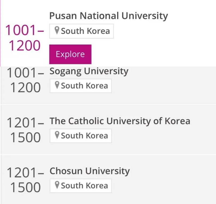Viewport: 216px width, 204px height.
Task: Click the location pin icon under The Catholic University of Korea
Action: coord(57,135)
